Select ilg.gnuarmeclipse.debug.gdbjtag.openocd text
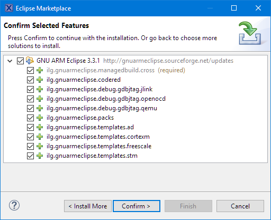 106,99
